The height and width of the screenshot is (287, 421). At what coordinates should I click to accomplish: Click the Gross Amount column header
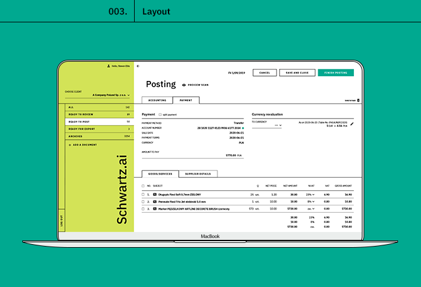coord(343,185)
